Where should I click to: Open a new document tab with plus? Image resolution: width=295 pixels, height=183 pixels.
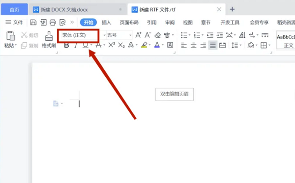[x=232, y=9]
